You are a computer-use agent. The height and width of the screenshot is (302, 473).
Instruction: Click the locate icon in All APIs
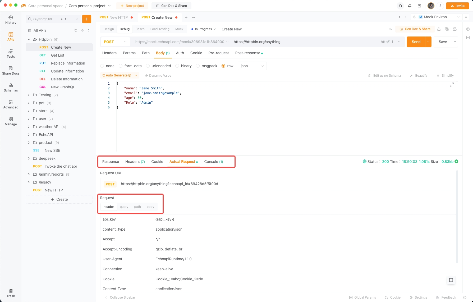click(82, 30)
